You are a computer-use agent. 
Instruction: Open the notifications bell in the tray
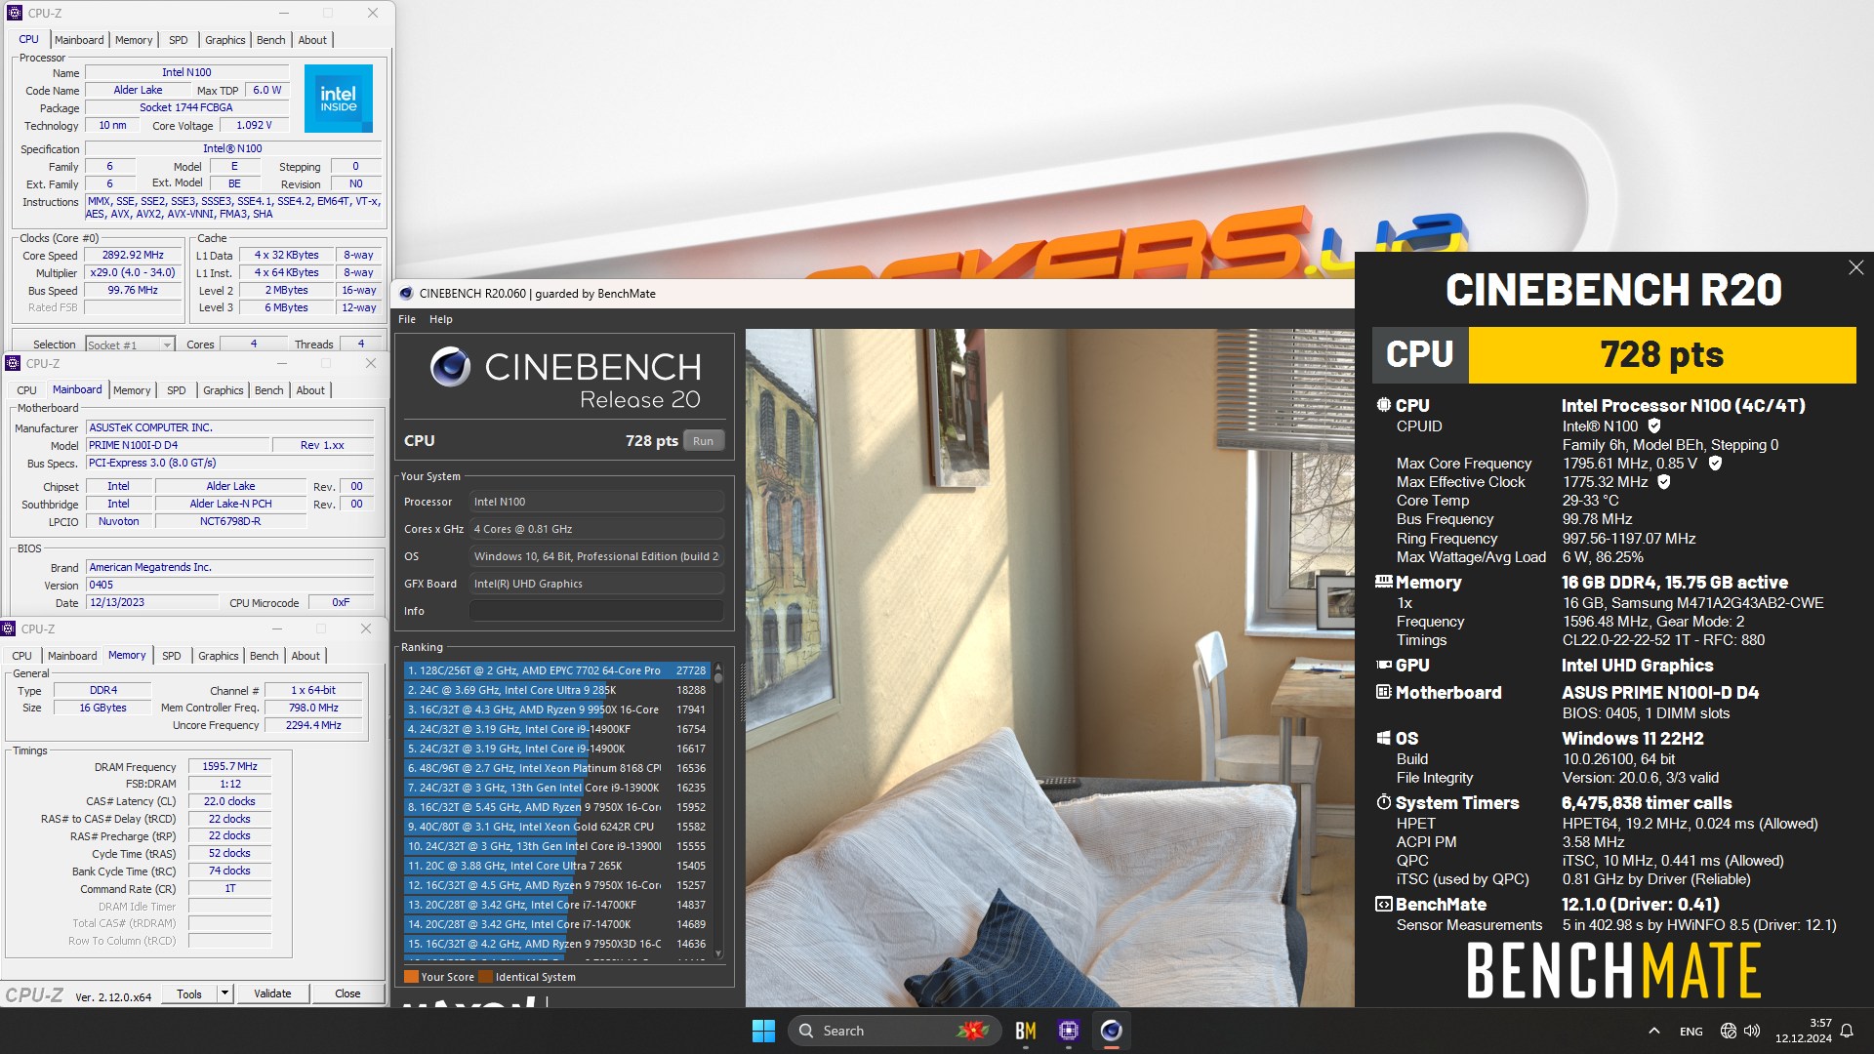pos(1847,1031)
